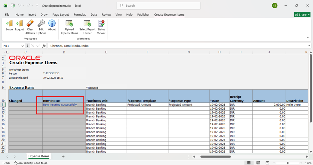The height and width of the screenshot is (165, 313).
Task: Click the Search box
Action: (158, 6)
